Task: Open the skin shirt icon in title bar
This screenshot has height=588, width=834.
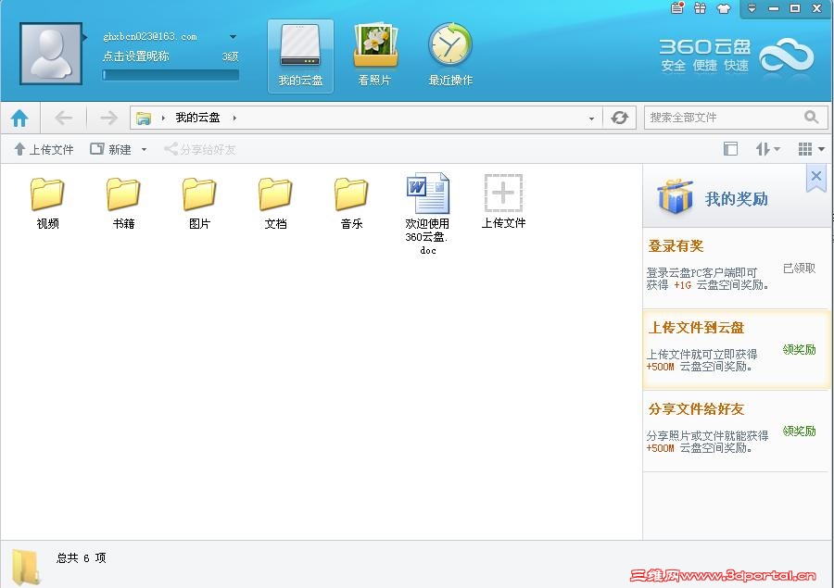Action: 724,8
